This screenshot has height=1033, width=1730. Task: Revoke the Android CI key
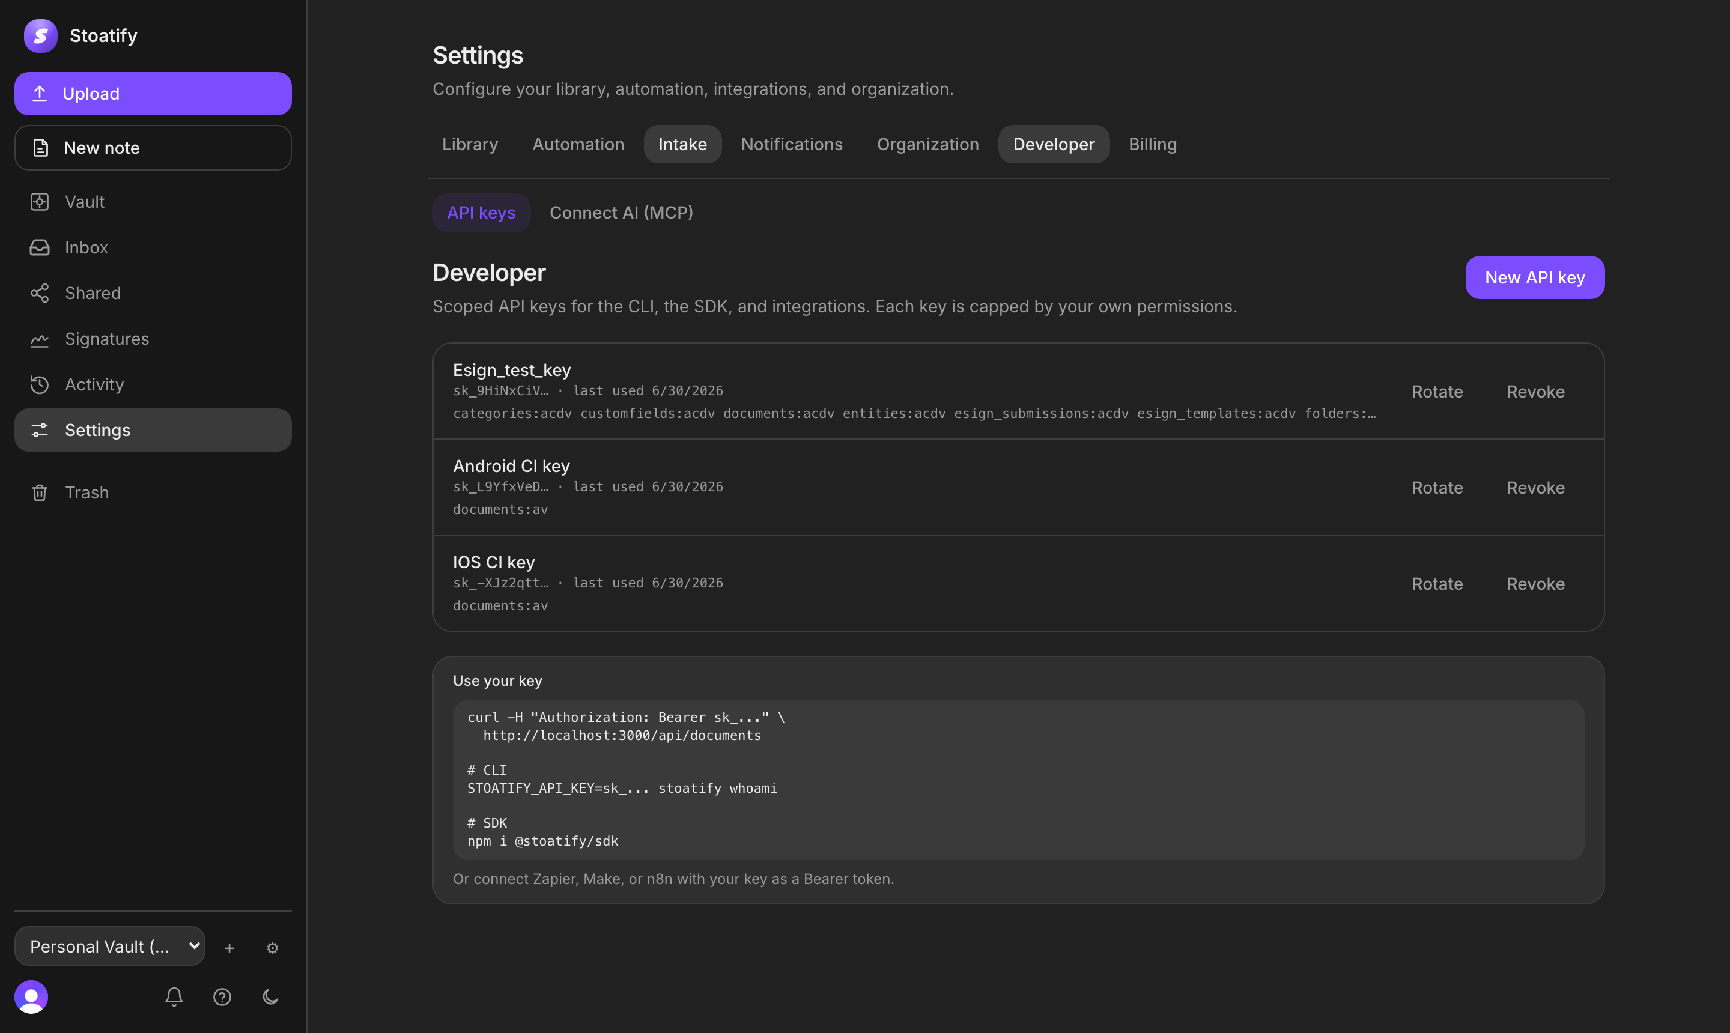click(1536, 487)
